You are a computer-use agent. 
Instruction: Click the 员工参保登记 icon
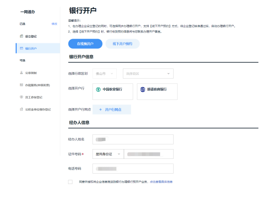[x=21, y=97]
